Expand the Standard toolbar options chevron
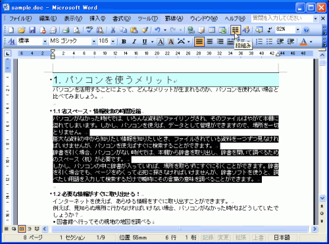Screen dimensions: 329x244 pyautogui.click(x=324, y=30)
